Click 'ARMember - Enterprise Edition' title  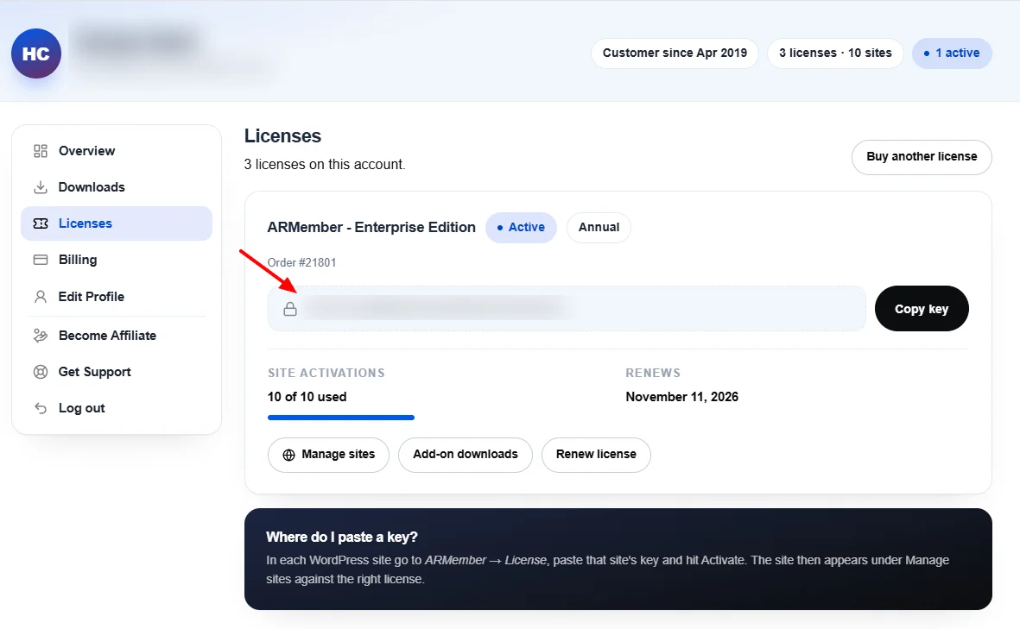pyautogui.click(x=371, y=228)
